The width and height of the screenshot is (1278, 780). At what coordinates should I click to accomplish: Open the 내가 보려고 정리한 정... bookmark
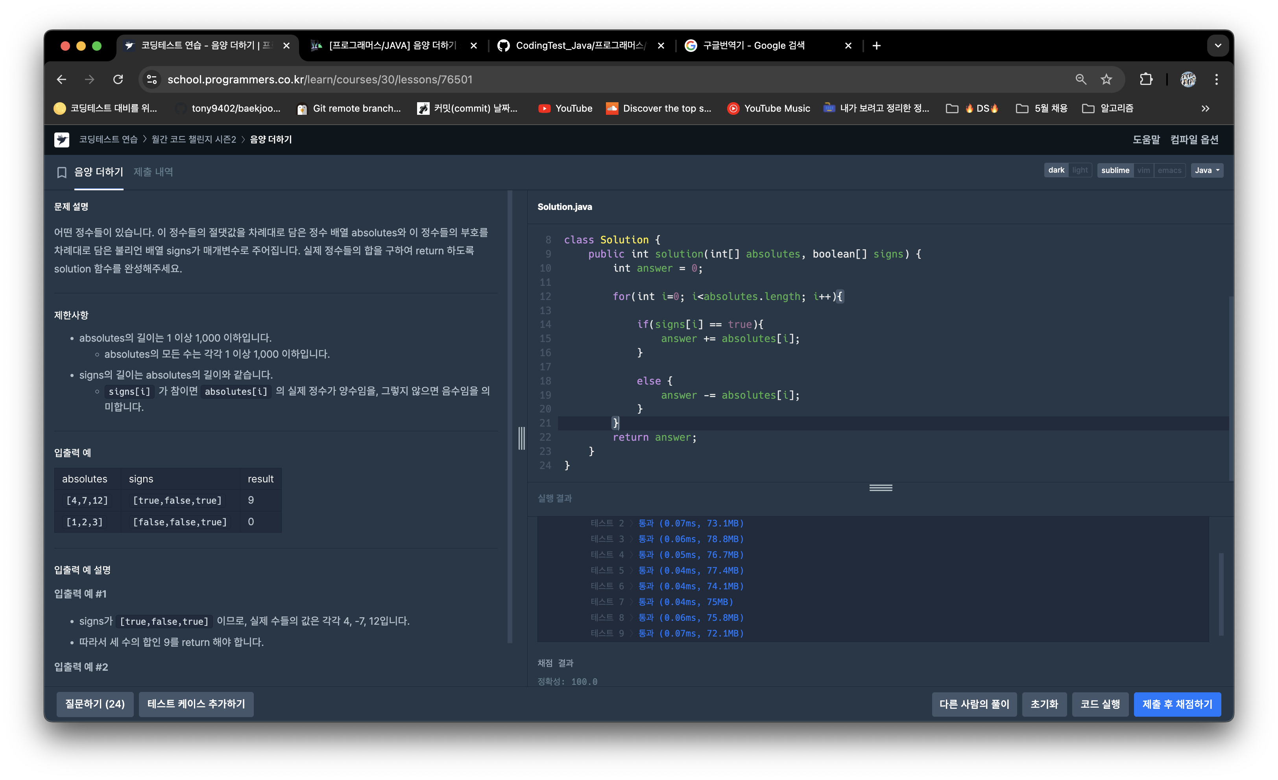tap(877, 109)
